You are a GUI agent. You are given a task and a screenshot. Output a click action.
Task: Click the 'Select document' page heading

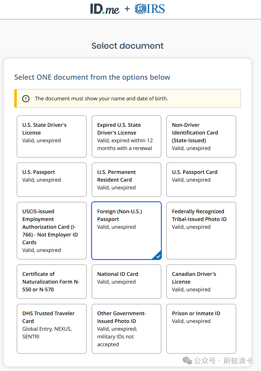tap(127, 46)
